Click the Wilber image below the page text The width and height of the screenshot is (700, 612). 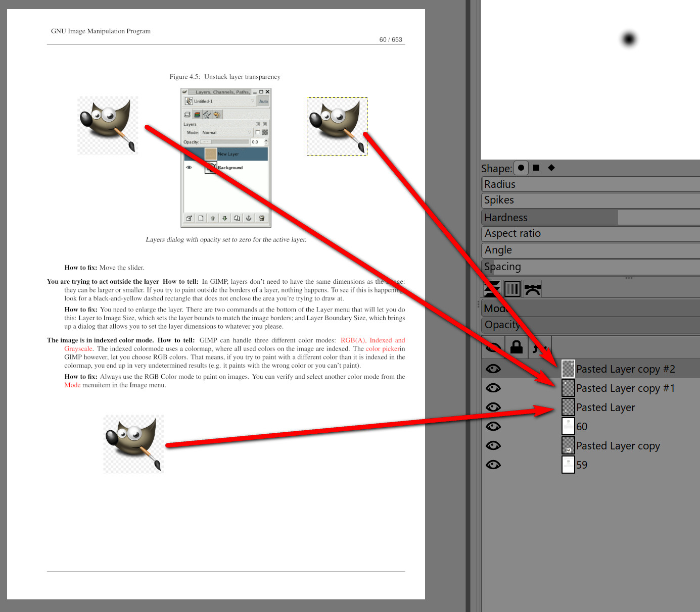(133, 444)
